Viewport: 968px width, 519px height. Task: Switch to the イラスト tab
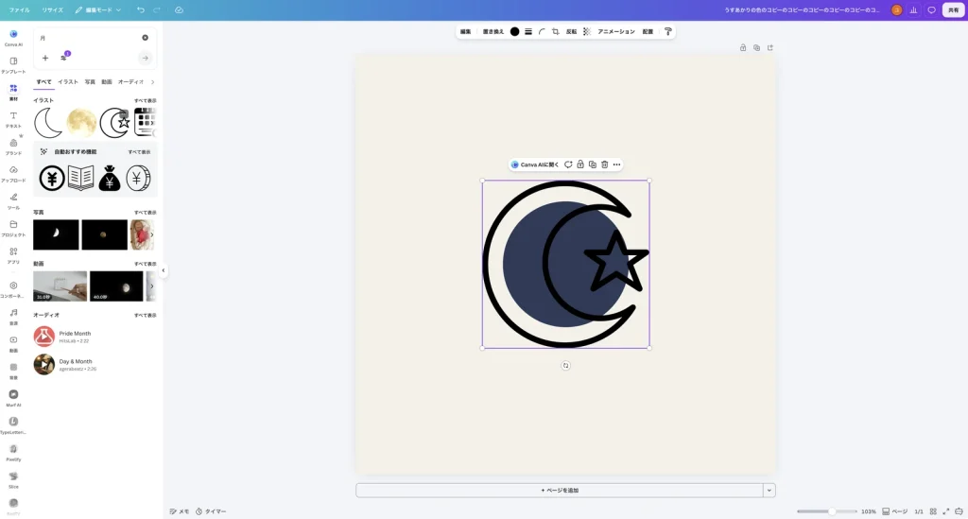click(x=68, y=81)
